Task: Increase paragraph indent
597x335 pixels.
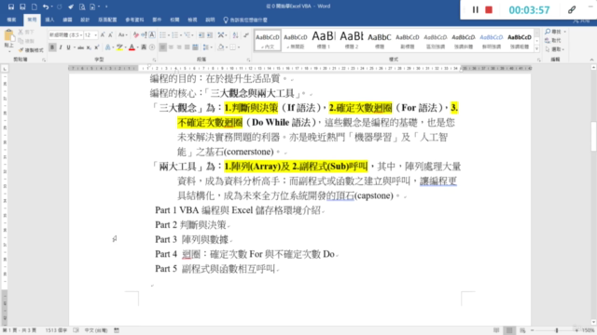Action: [210, 35]
